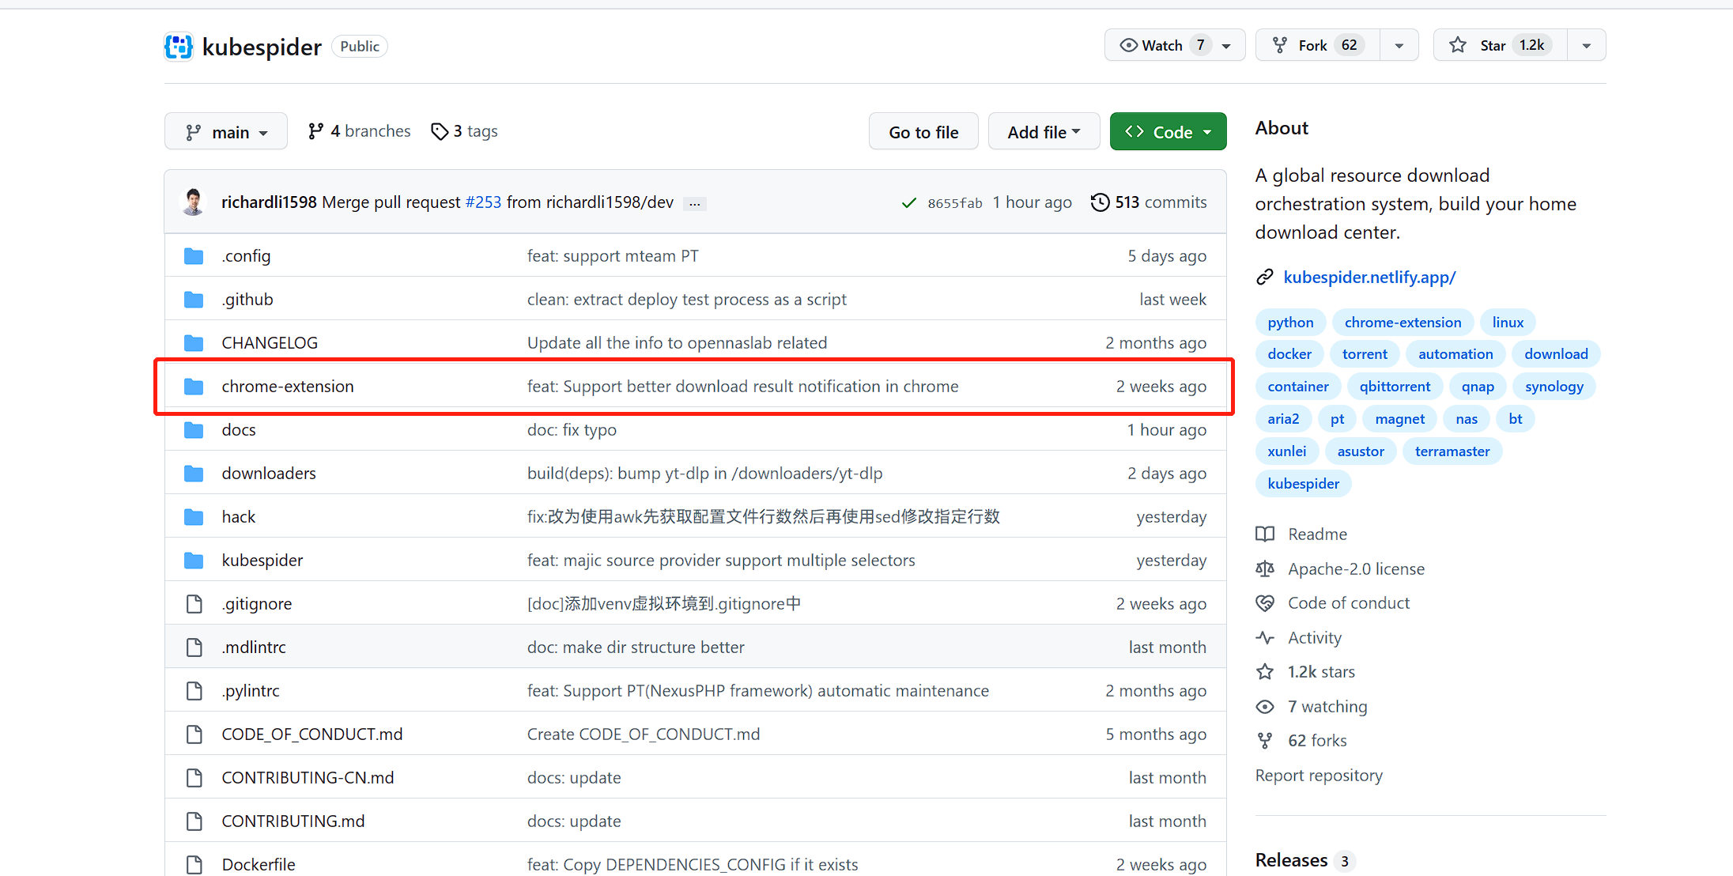Click the kubespider folder icon

click(194, 561)
